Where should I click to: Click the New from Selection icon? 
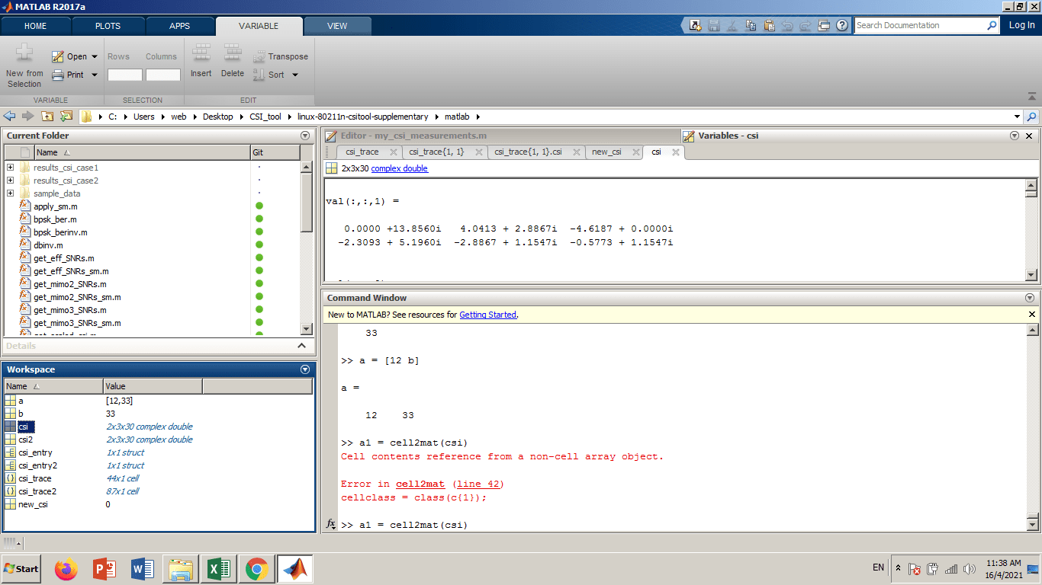(x=24, y=53)
